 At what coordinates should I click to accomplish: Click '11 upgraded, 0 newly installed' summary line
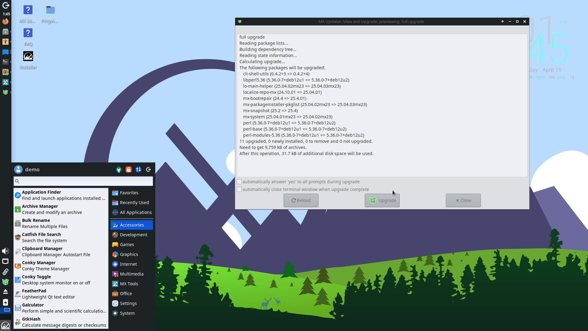pos(306,141)
